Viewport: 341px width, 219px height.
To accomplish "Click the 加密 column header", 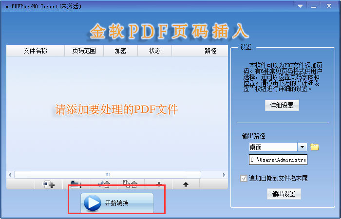I will (120, 51).
